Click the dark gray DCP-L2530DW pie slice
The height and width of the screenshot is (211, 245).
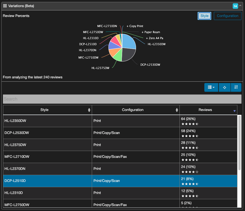tap(129, 55)
